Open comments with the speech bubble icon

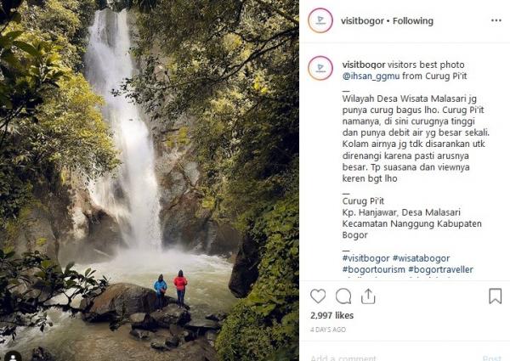[343, 296]
